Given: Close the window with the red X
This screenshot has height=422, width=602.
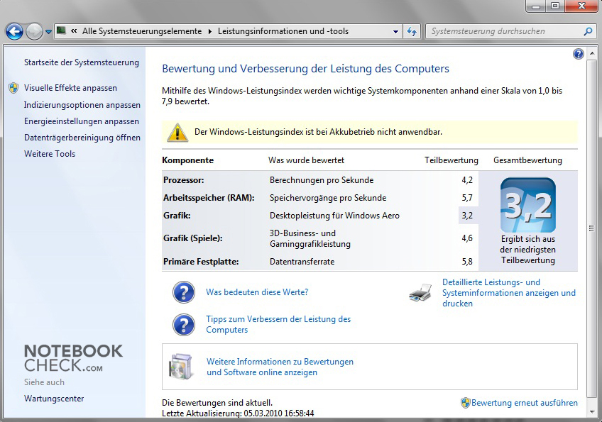Looking at the screenshot, I should [x=581, y=6].
